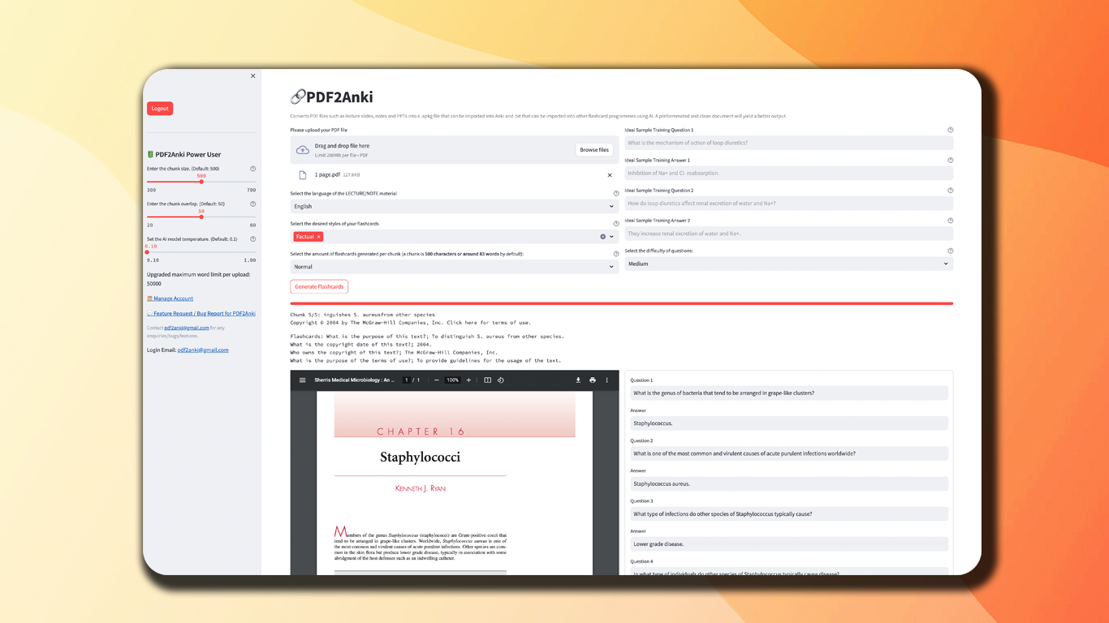Open help tooltip for chunk size
1109x623 pixels.
[252, 169]
